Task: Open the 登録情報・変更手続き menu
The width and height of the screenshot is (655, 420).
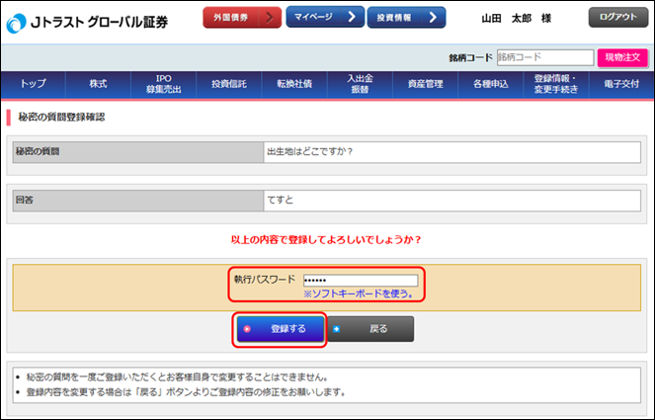Action: 556,84
